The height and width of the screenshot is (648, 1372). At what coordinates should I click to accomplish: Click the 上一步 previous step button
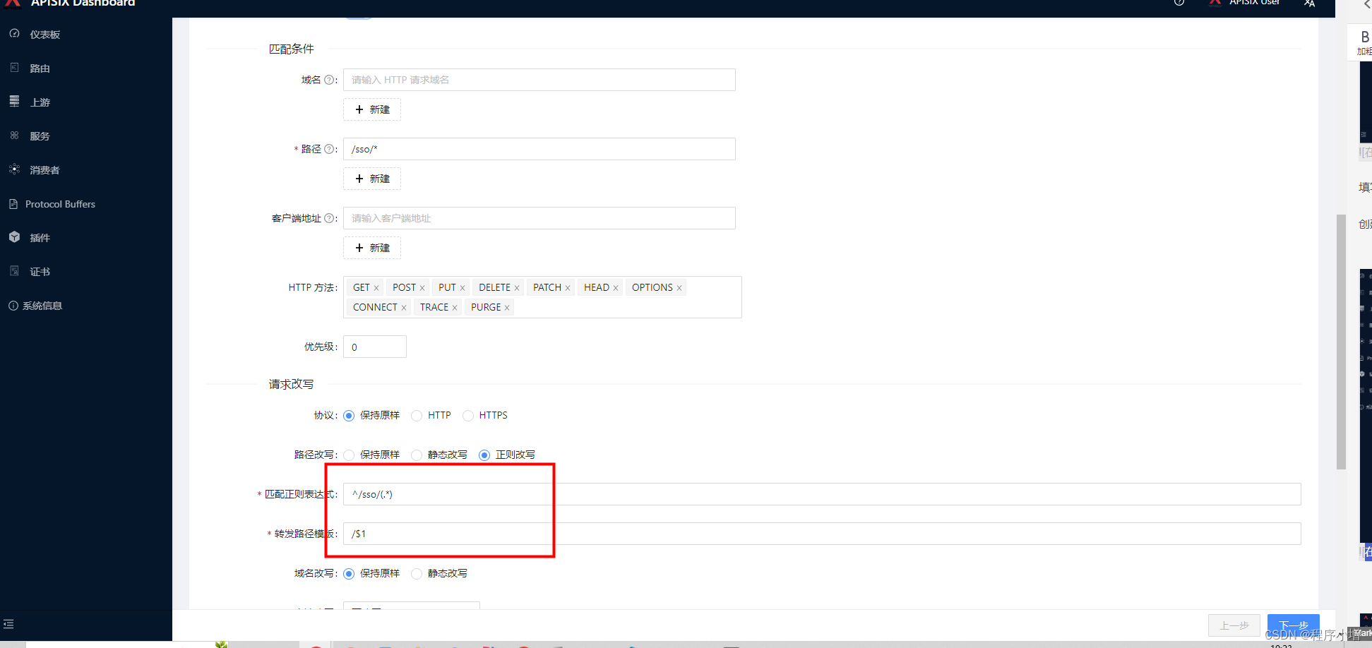[x=1234, y=625]
